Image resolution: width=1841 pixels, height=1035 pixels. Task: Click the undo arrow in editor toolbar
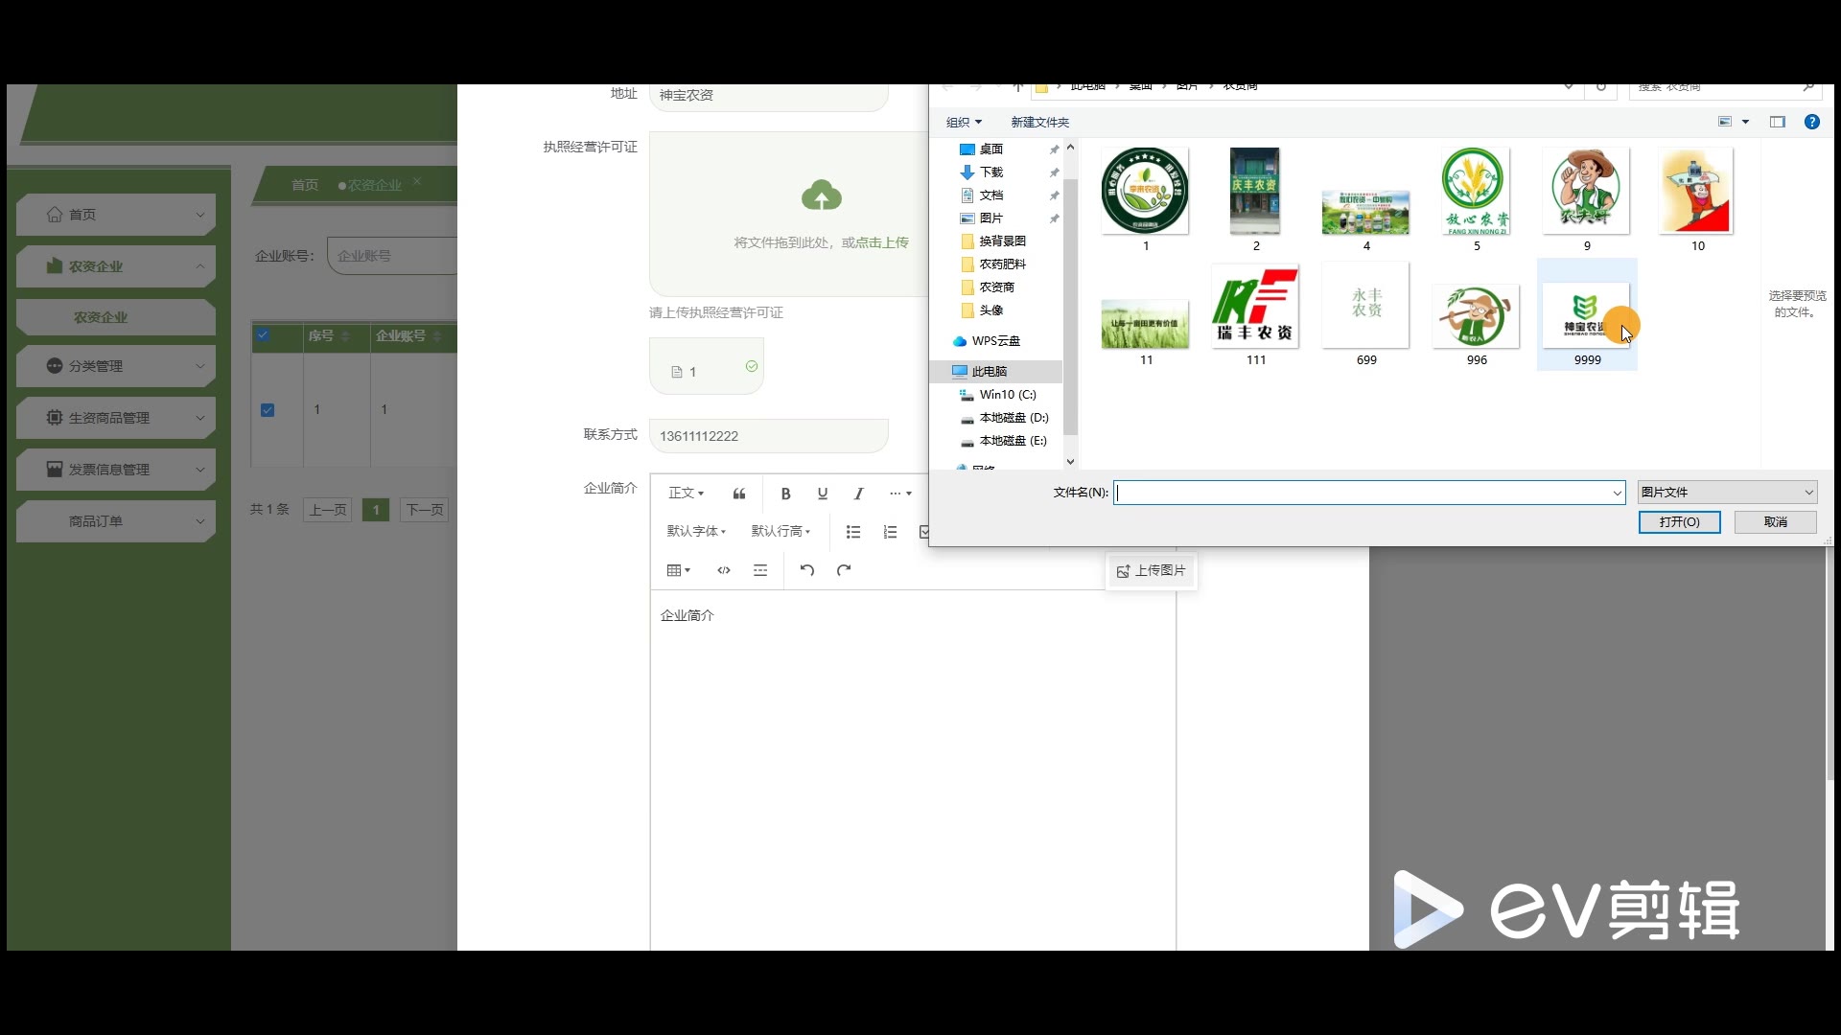point(807,570)
